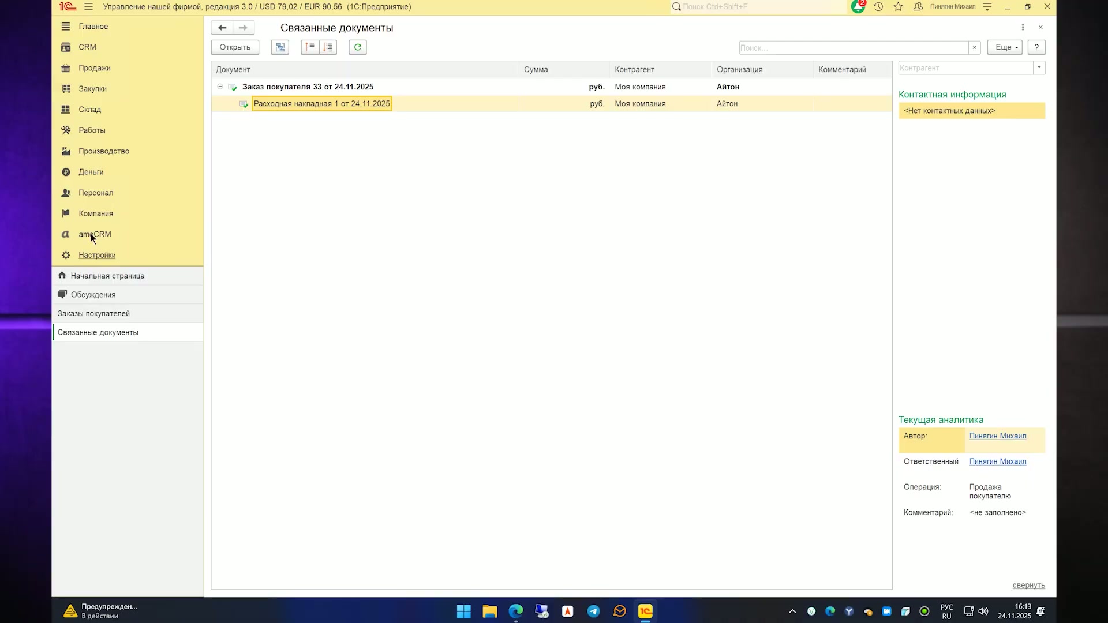1108x623 pixels.
Task: Expand all tree levels icon
Action: (328, 47)
